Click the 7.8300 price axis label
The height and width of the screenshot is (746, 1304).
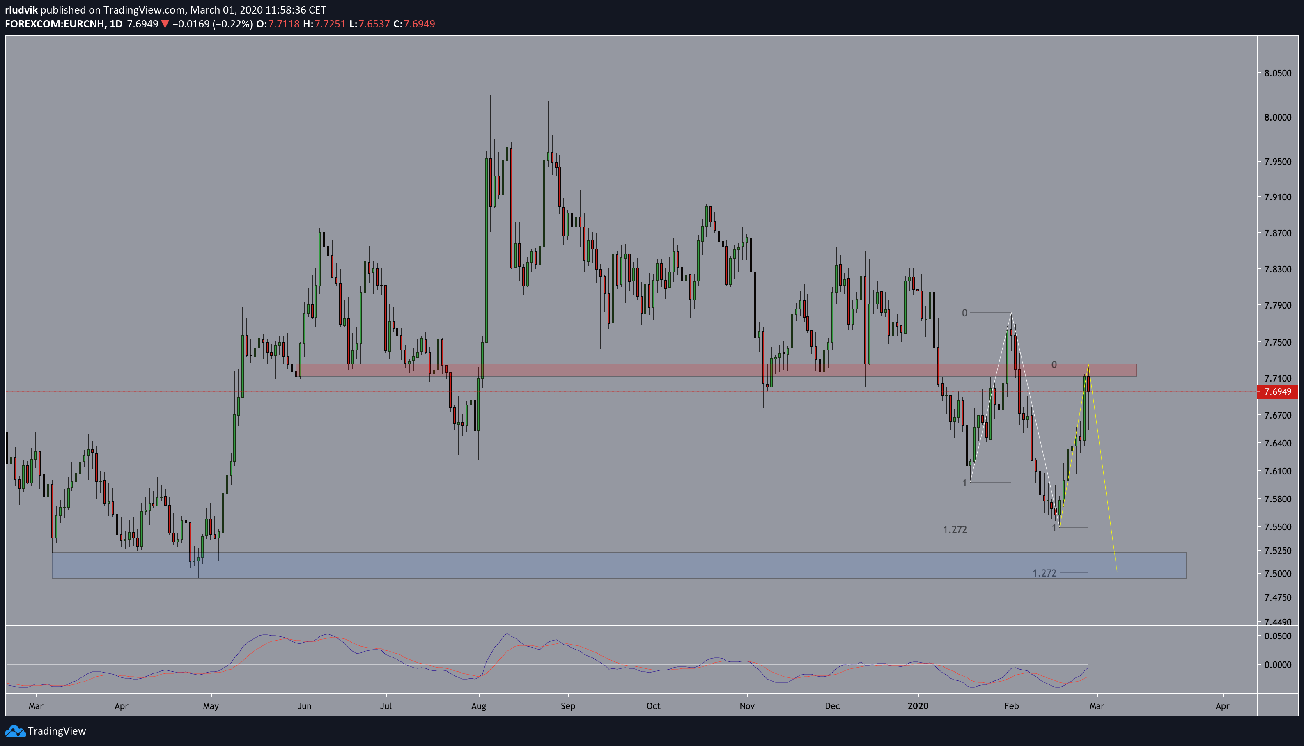click(x=1278, y=269)
